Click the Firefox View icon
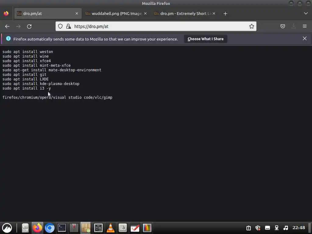This screenshot has height=234, width=312. (6, 13)
